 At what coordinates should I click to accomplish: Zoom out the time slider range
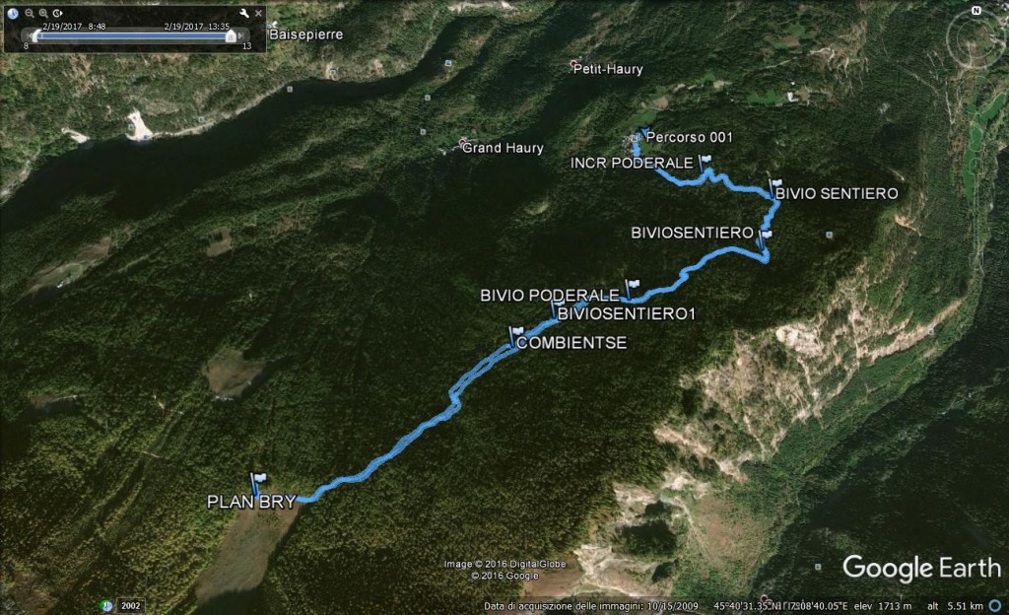[30, 13]
